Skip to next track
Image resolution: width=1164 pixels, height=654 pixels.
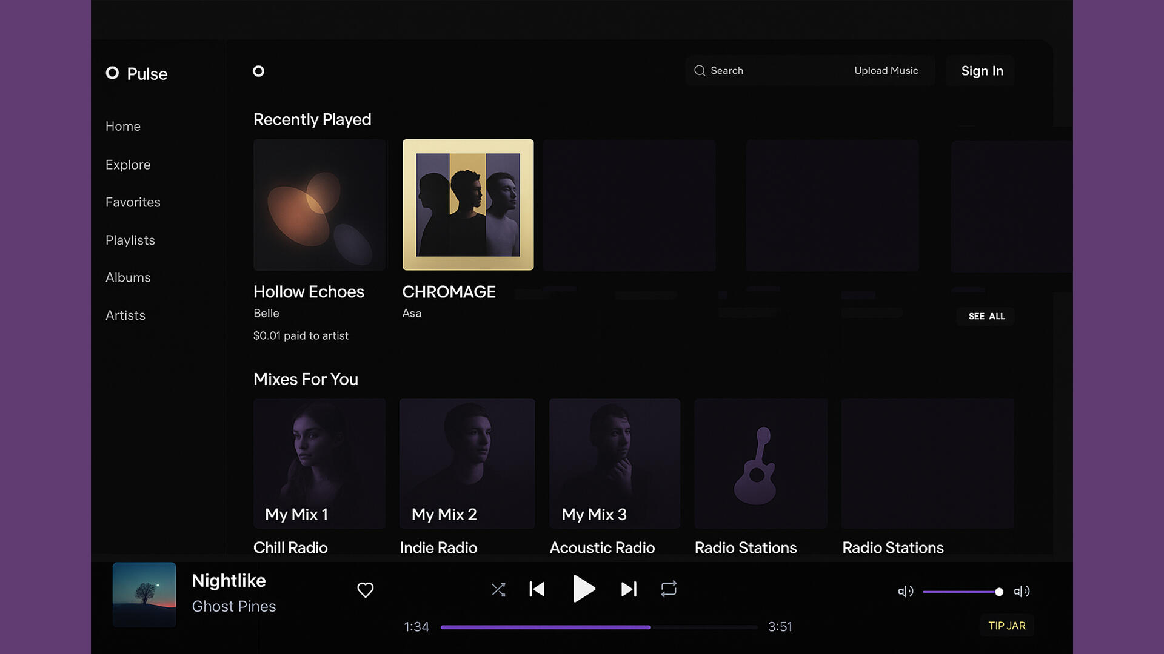tap(629, 589)
